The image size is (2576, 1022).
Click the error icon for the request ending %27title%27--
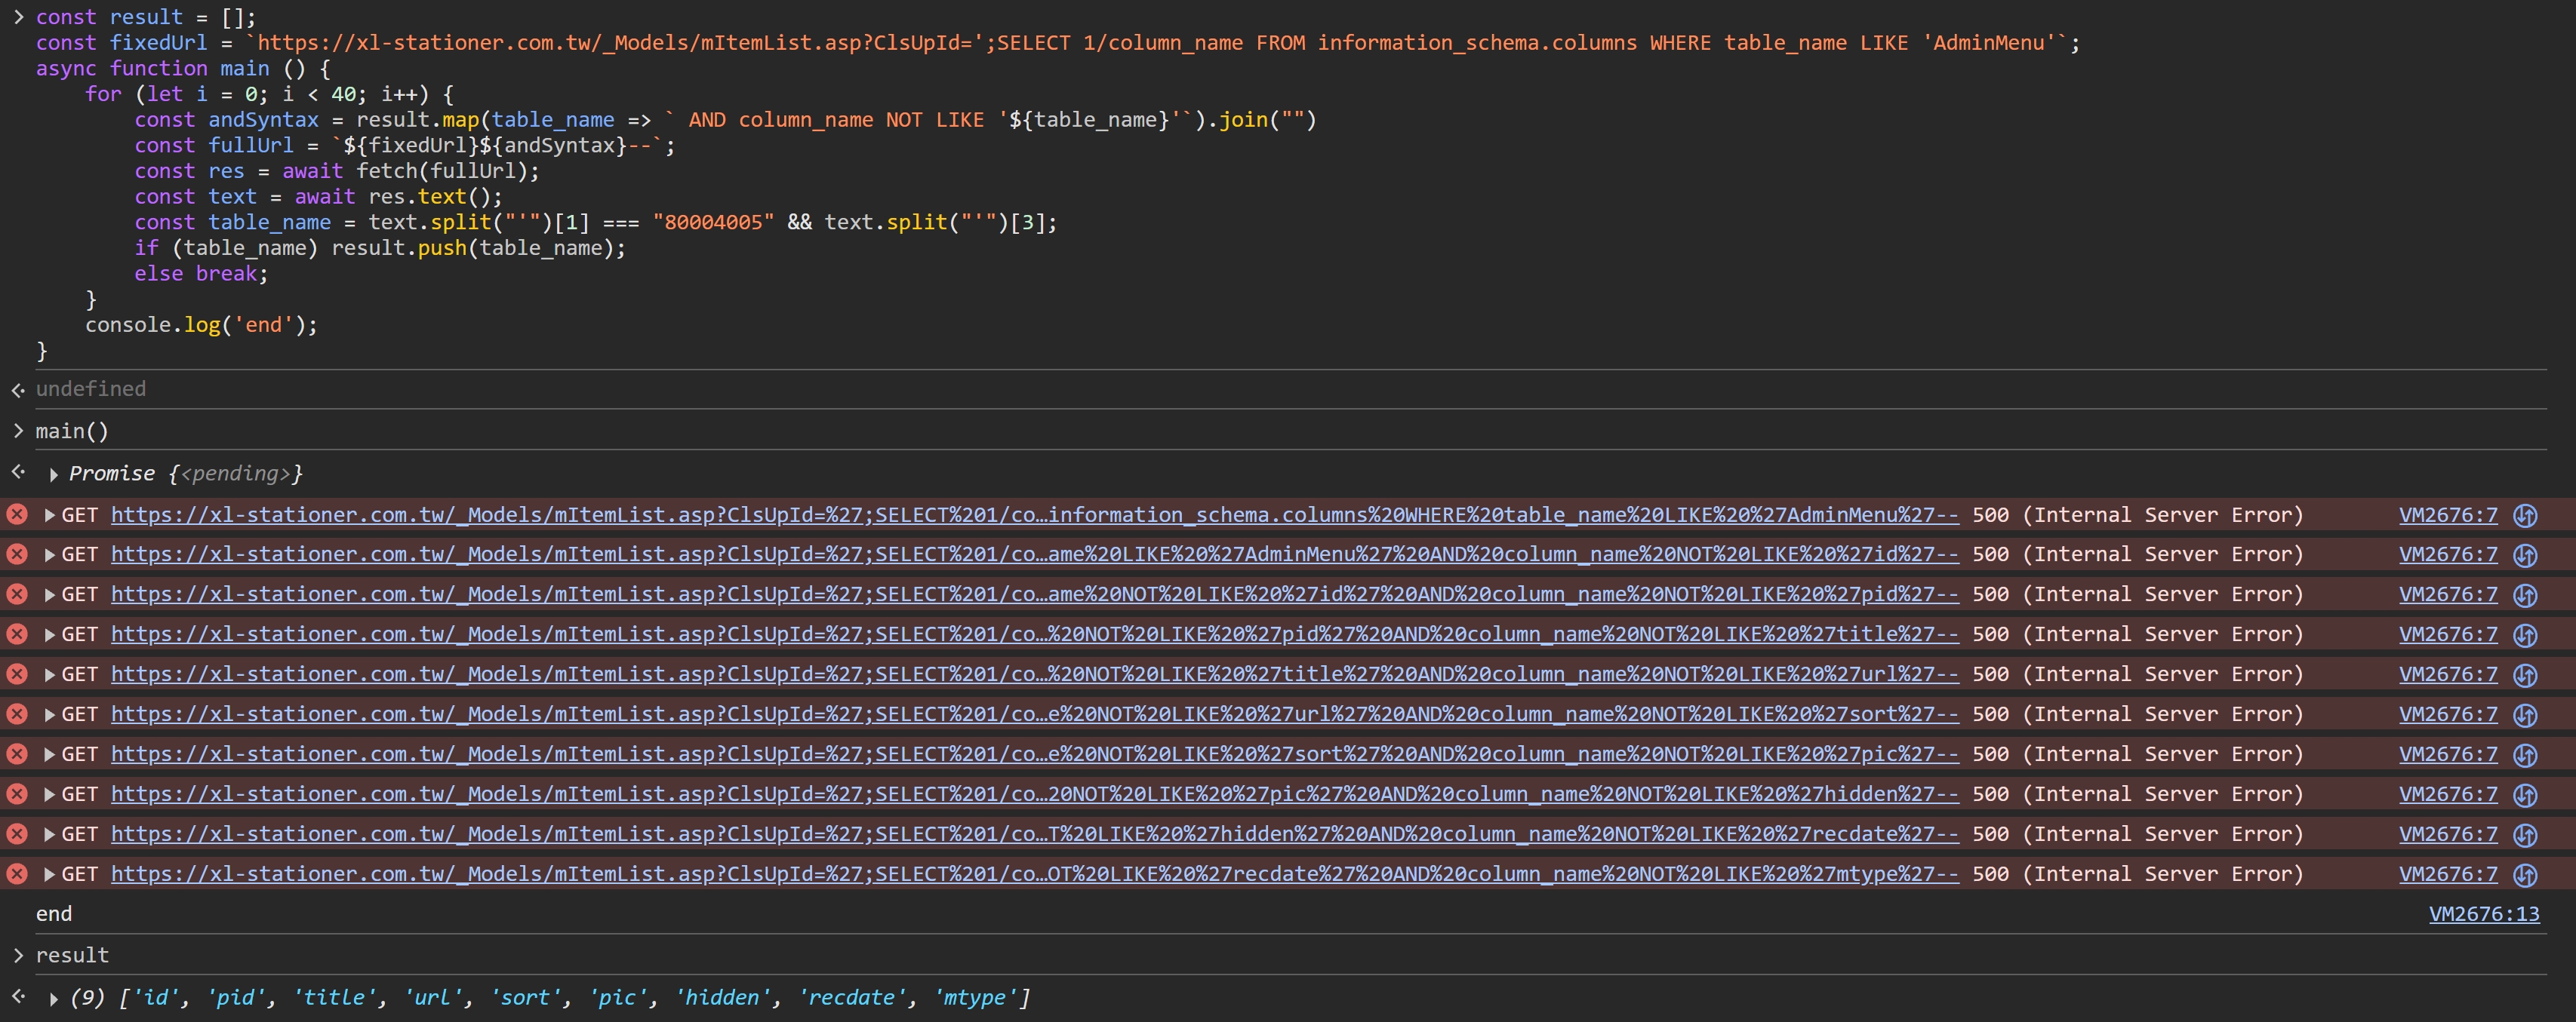point(17,634)
